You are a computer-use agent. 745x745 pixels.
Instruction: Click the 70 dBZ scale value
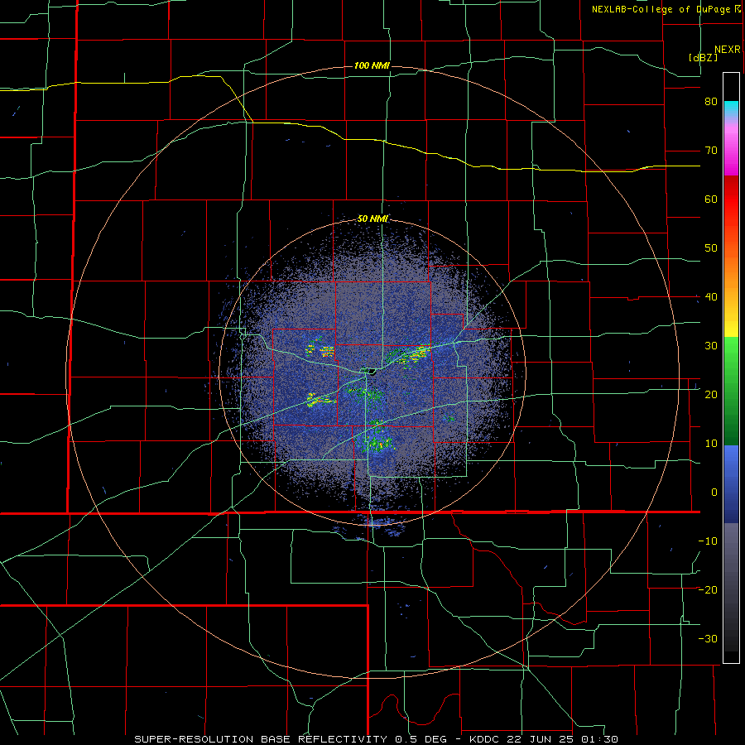711,151
